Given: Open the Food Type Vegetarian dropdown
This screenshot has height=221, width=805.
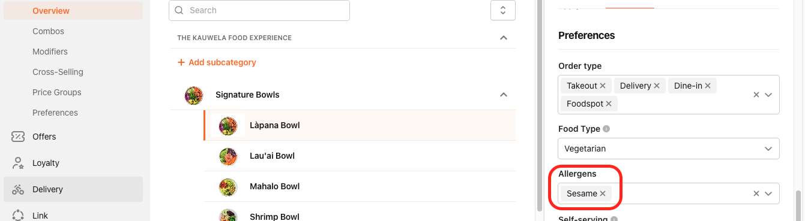Looking at the screenshot, I should click(669, 149).
